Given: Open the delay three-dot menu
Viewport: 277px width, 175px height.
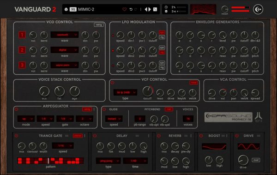Looking at the screenshot, I should tap(149, 136).
